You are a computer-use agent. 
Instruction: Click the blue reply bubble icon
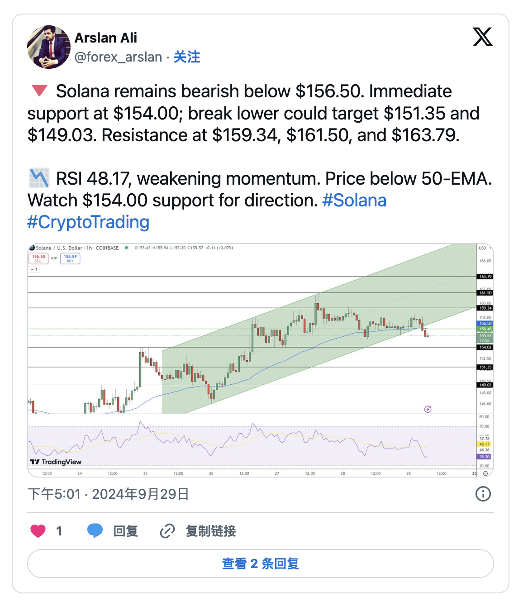click(x=95, y=530)
